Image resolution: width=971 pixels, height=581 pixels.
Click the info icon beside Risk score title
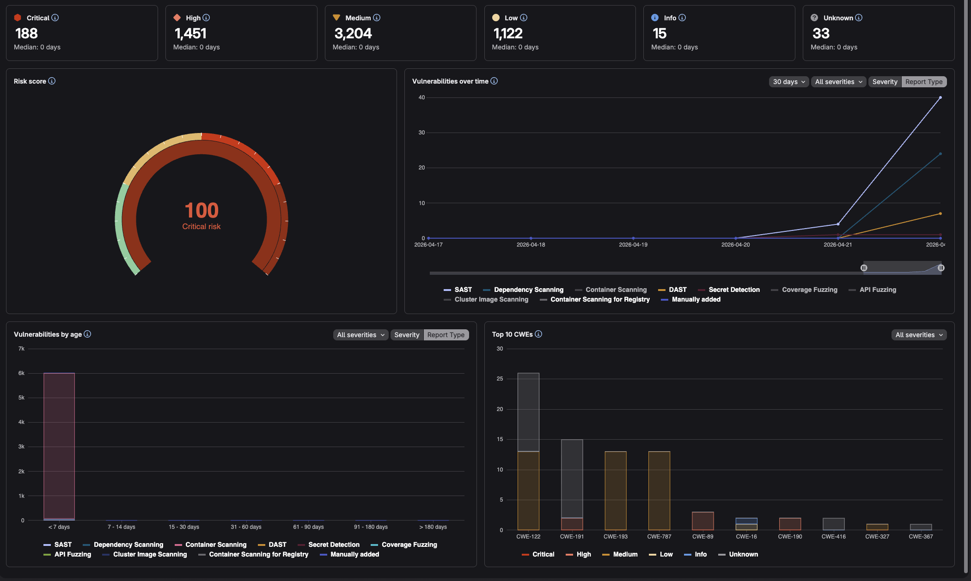pyautogui.click(x=52, y=81)
